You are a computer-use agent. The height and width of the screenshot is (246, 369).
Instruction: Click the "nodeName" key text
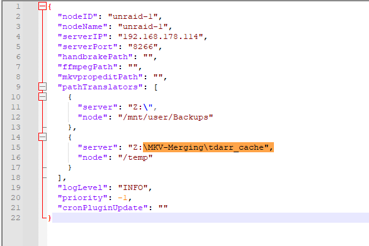tap(82, 26)
